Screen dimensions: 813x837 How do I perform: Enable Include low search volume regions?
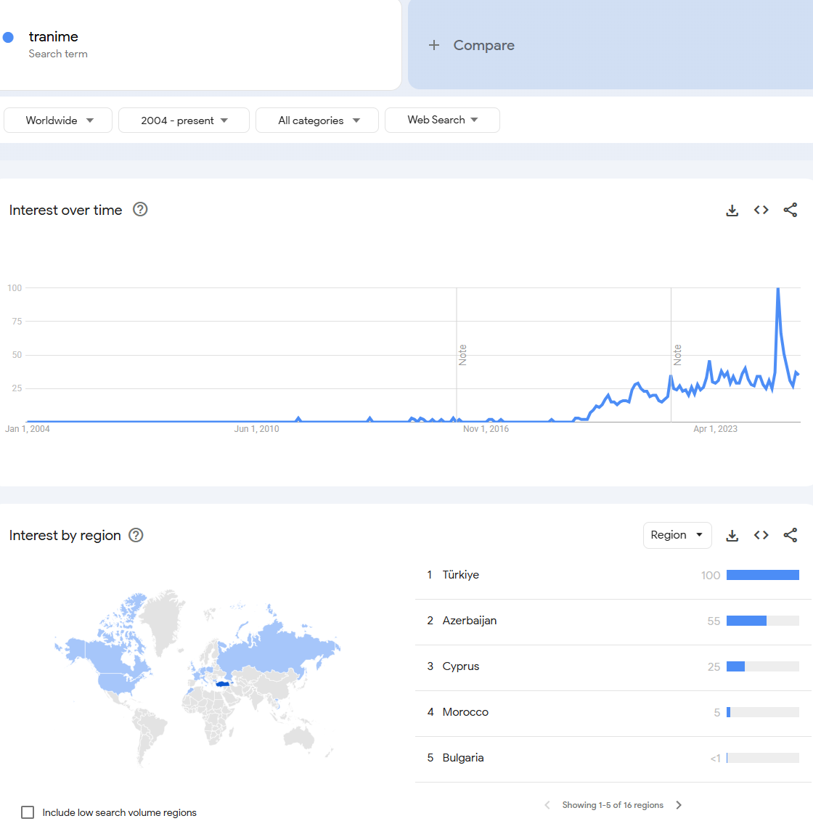pyautogui.click(x=28, y=812)
